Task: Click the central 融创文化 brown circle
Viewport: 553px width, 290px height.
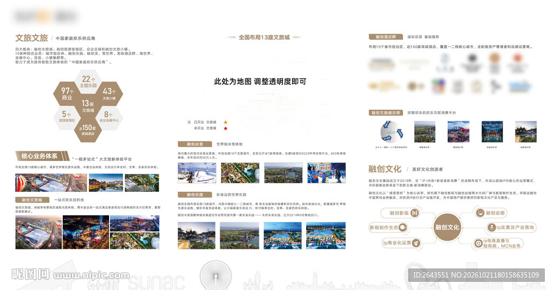Action: (447, 227)
